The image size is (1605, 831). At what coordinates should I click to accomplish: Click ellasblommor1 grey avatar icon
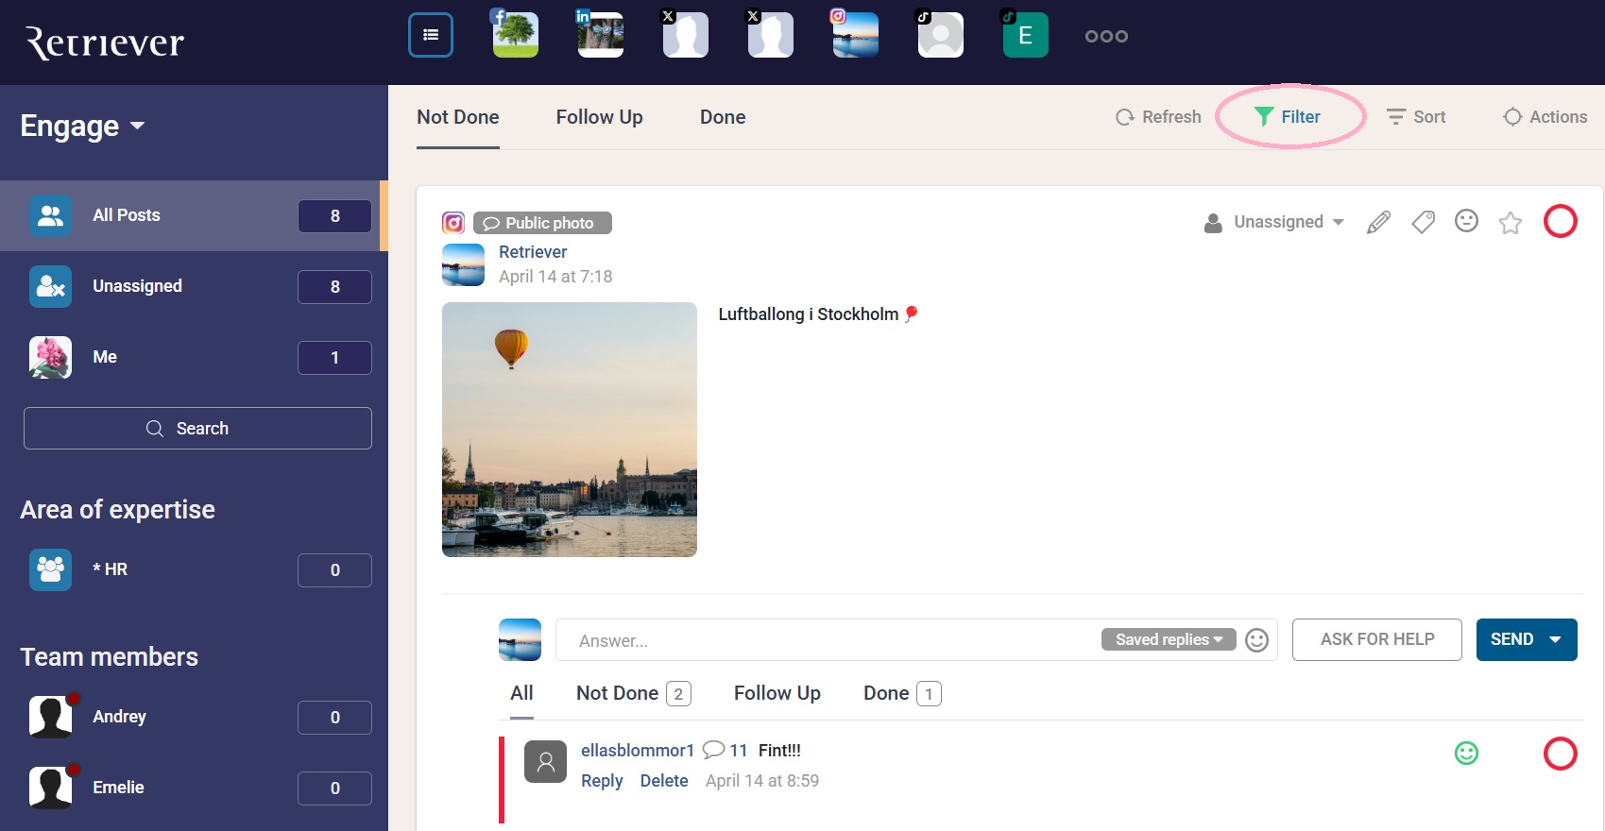(546, 762)
